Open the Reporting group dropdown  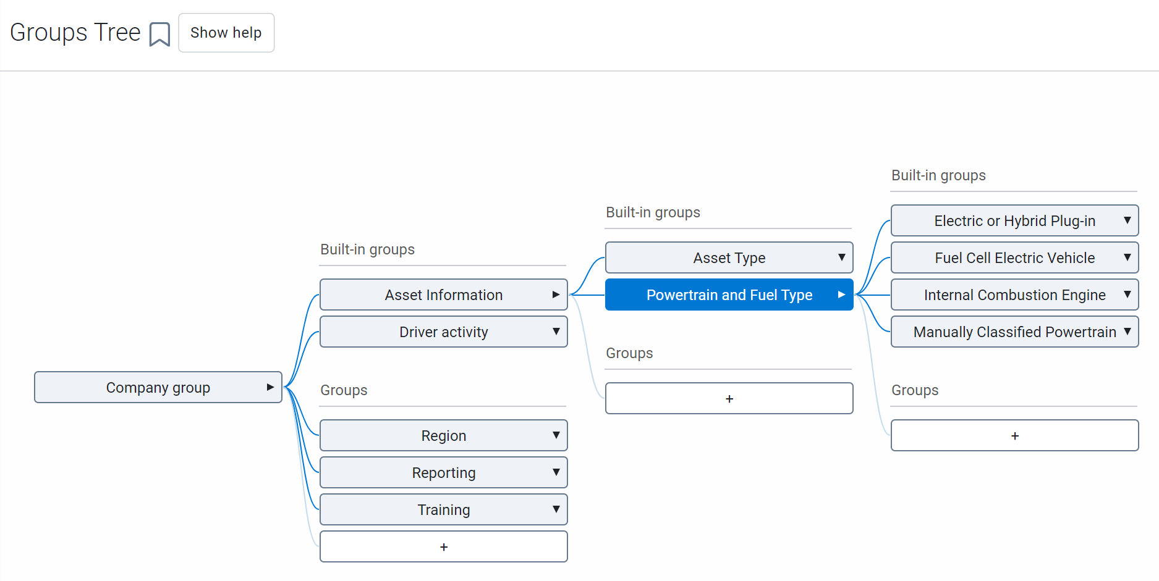[556, 472]
